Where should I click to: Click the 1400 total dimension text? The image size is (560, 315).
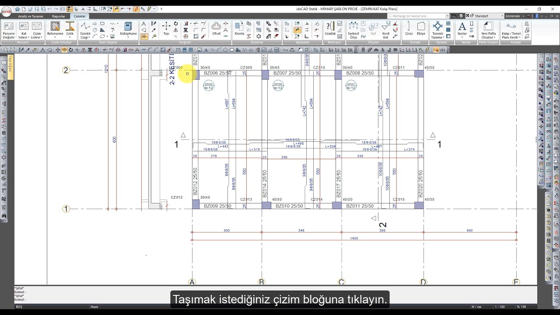[x=354, y=238]
